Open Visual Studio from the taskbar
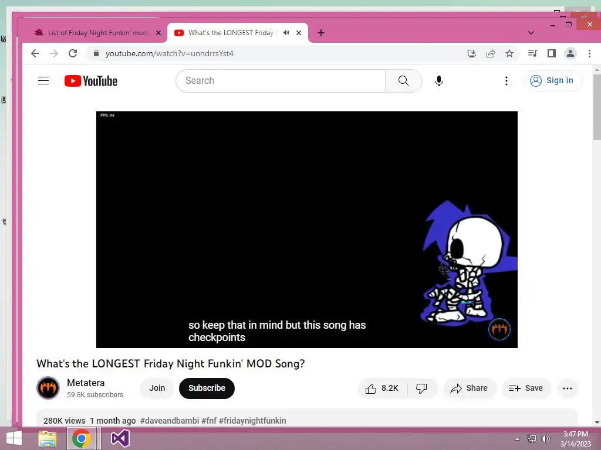This screenshot has width=601, height=450. point(120,438)
